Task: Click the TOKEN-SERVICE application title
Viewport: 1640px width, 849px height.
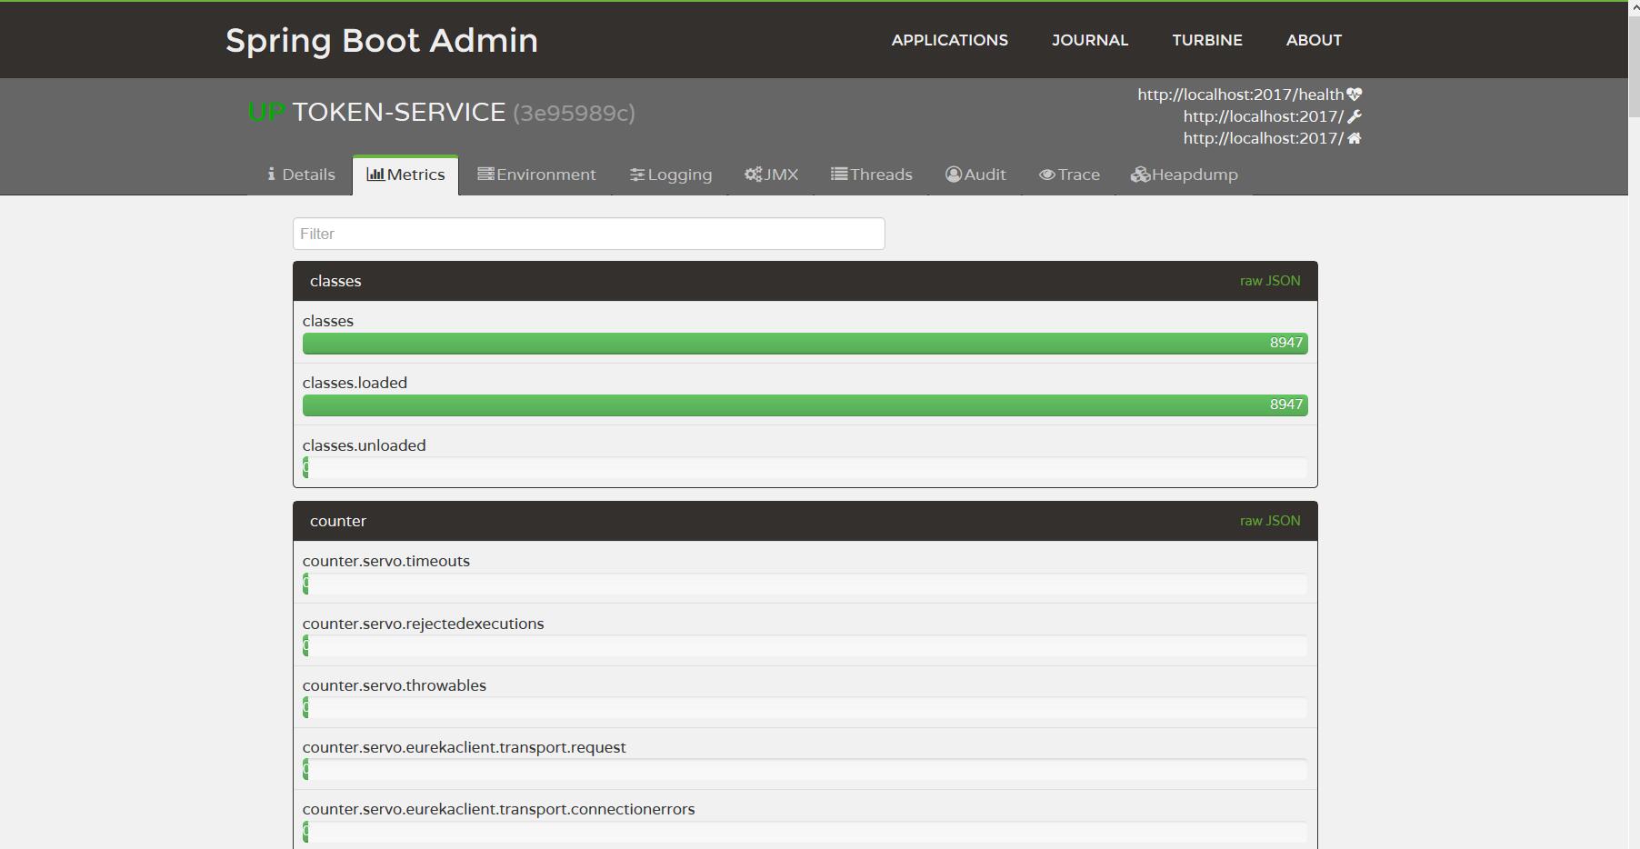Action: [x=398, y=112]
